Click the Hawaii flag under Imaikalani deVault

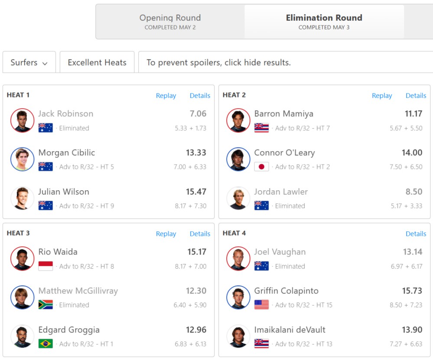[261, 344]
